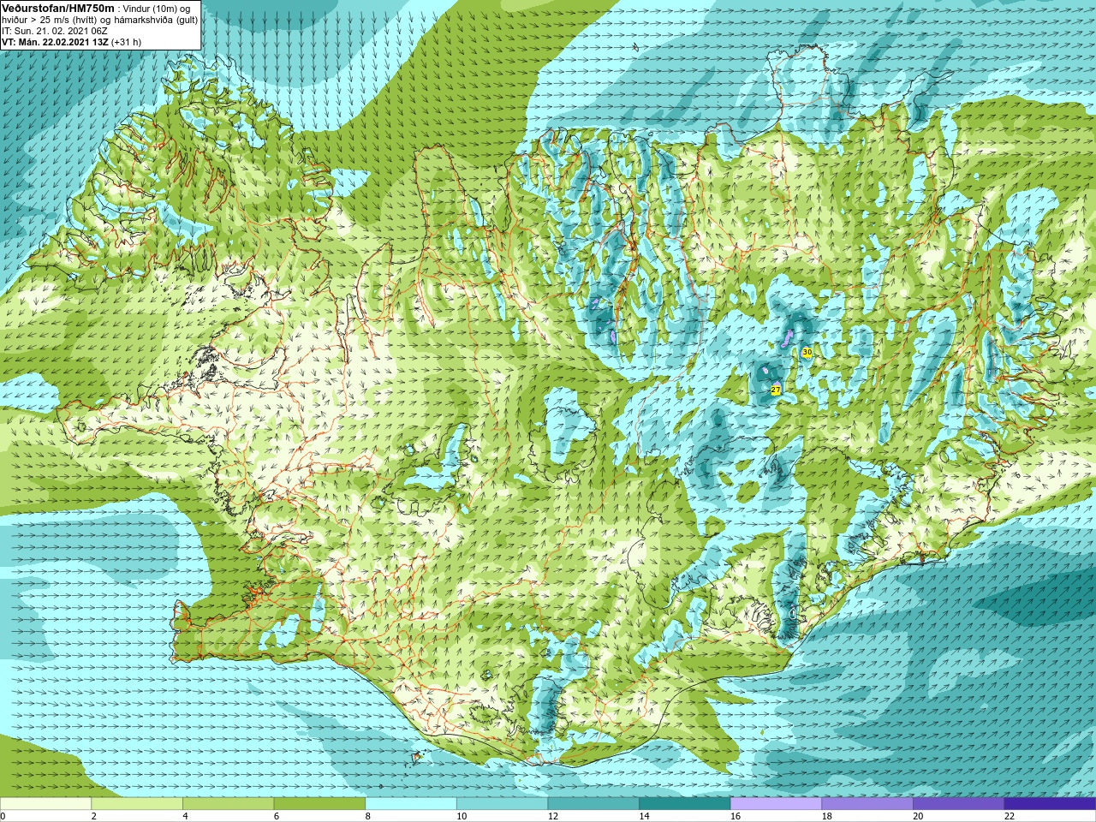Select the light green 2–4 m/s legend swatch
The width and height of the screenshot is (1096, 822).
click(137, 804)
